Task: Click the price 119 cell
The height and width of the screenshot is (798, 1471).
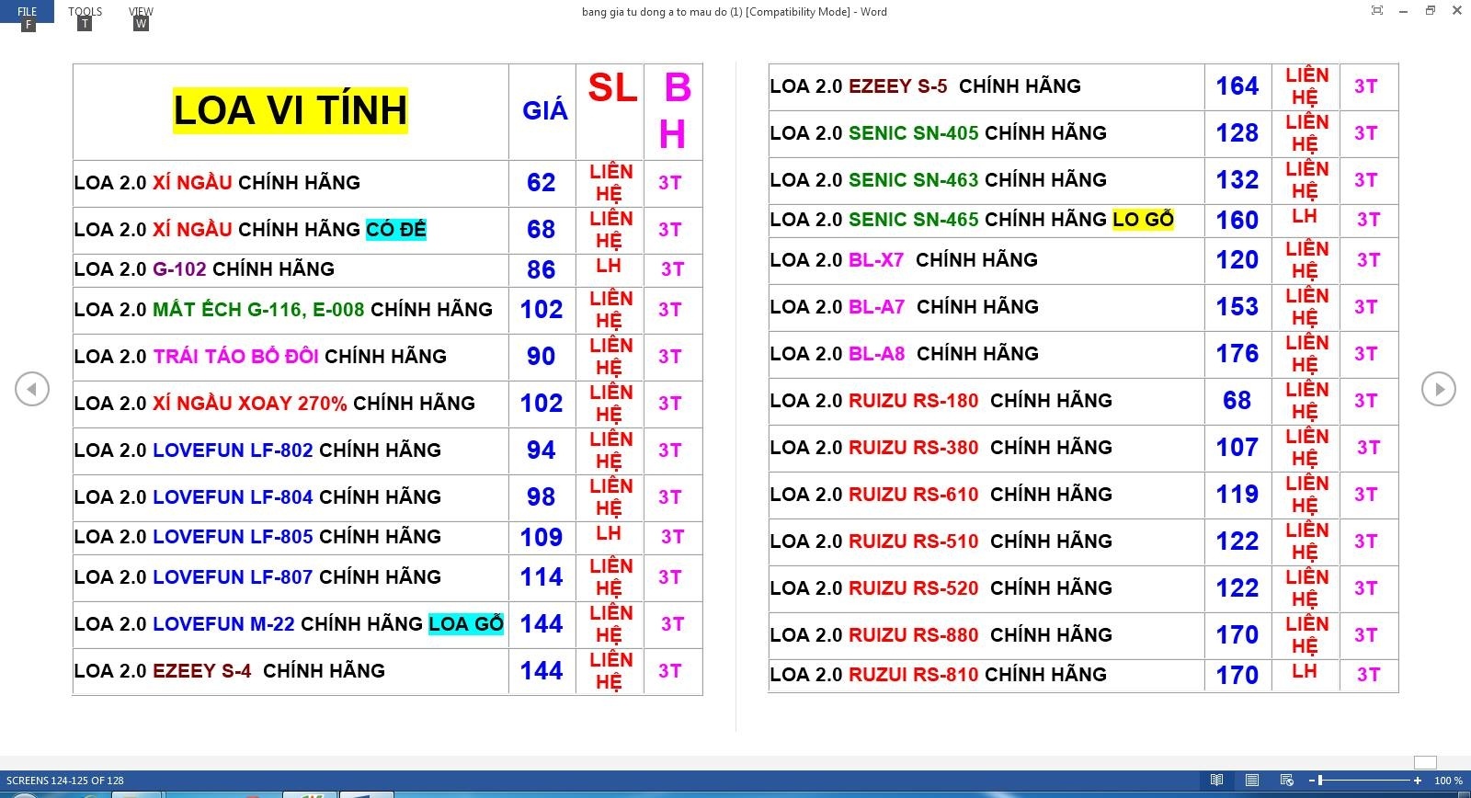Action: click(x=1237, y=494)
